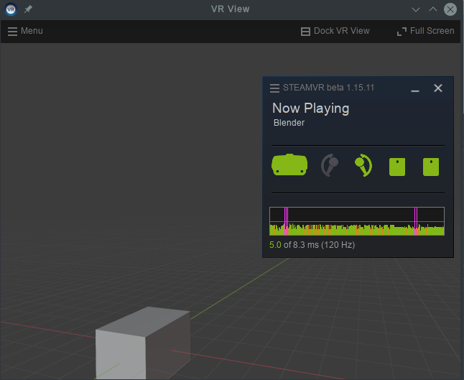This screenshot has width=464, height=380.
Task: Click the 'Blender' application name
Action: pyautogui.click(x=289, y=123)
